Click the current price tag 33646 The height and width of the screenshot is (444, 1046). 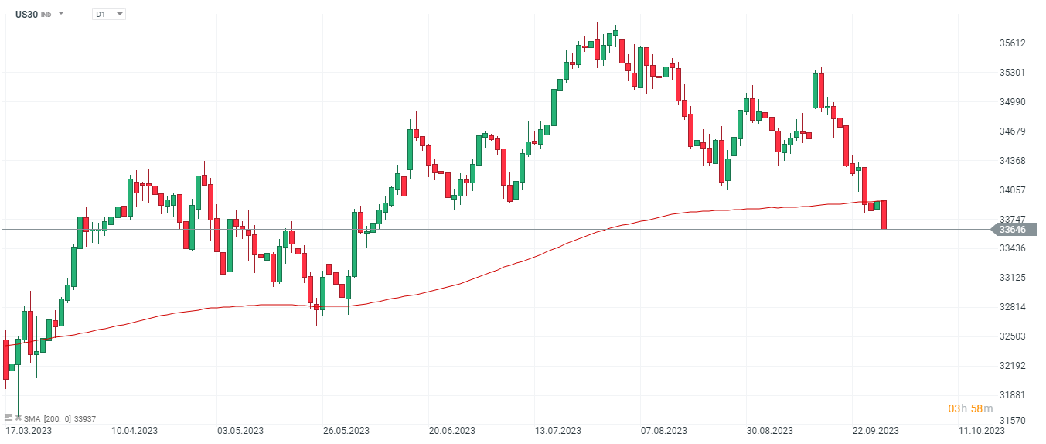[1012, 230]
